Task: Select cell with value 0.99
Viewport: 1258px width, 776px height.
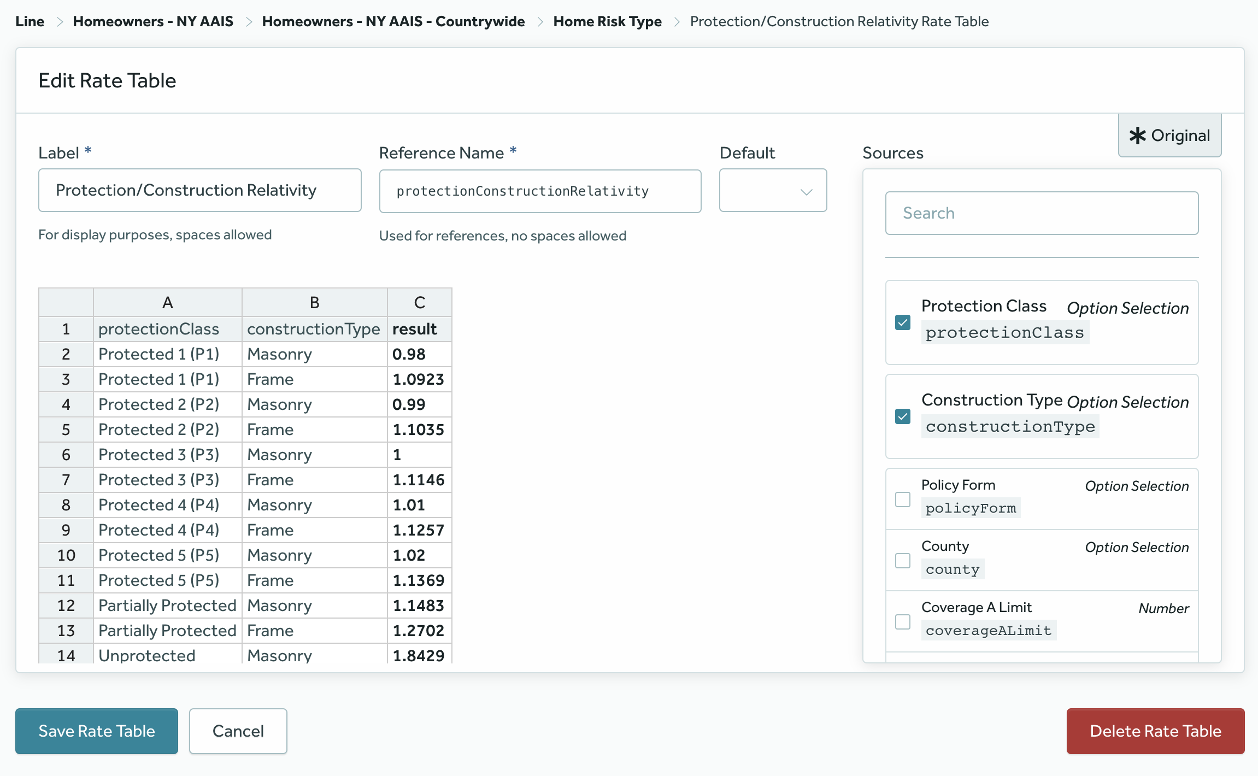Action: pyautogui.click(x=420, y=404)
